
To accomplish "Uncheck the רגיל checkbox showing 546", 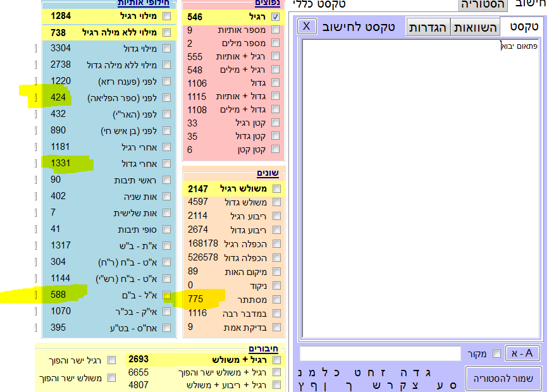I will click(275, 17).
